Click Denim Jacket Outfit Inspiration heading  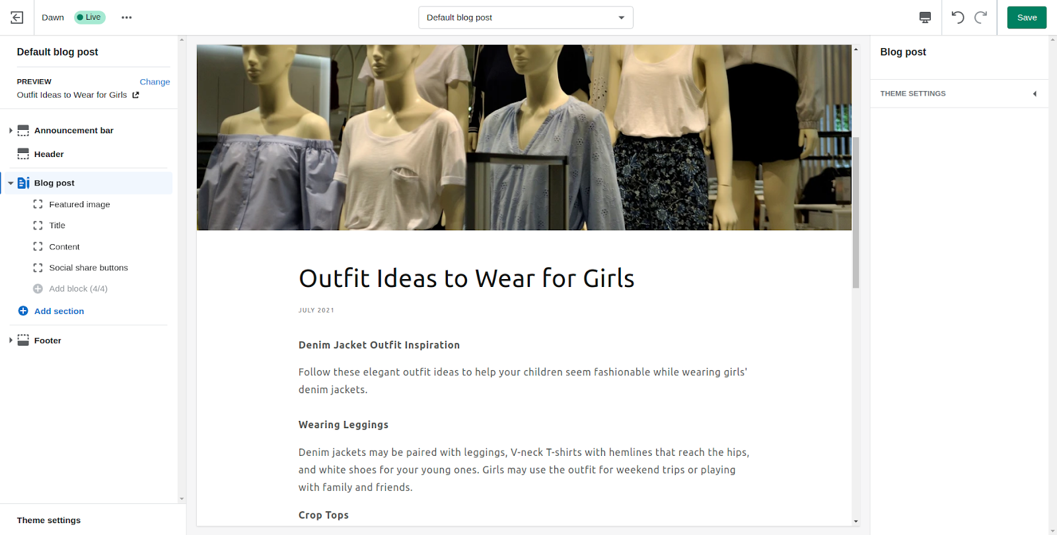pos(379,345)
